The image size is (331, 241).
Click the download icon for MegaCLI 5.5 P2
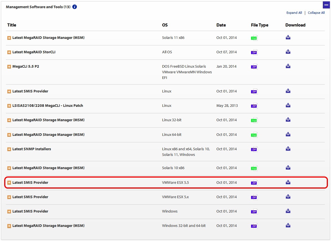[x=288, y=66]
